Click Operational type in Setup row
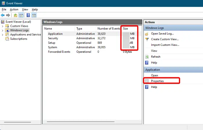Image resolution: width=203 pixels, height=130 pixels. click(84, 43)
